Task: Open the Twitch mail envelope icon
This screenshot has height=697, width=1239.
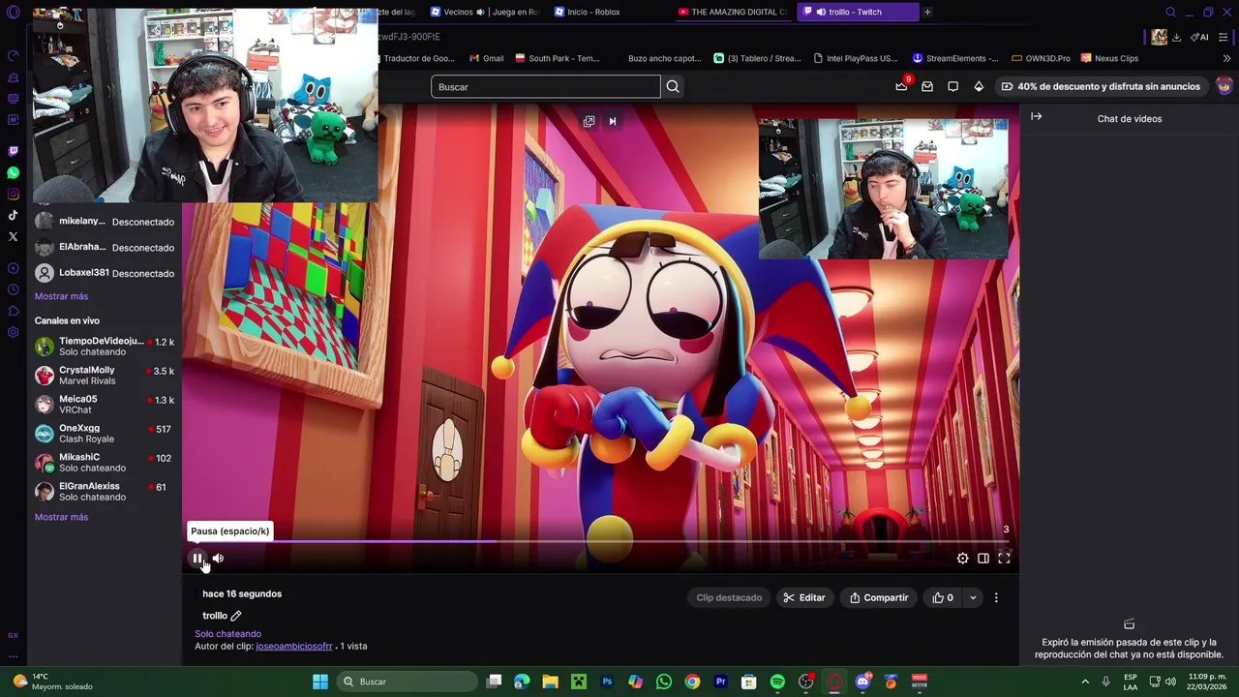Action: pyautogui.click(x=927, y=86)
